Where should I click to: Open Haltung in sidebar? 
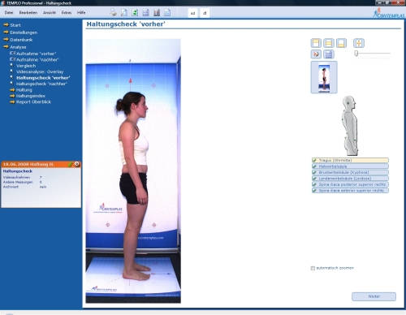pyautogui.click(x=24, y=90)
